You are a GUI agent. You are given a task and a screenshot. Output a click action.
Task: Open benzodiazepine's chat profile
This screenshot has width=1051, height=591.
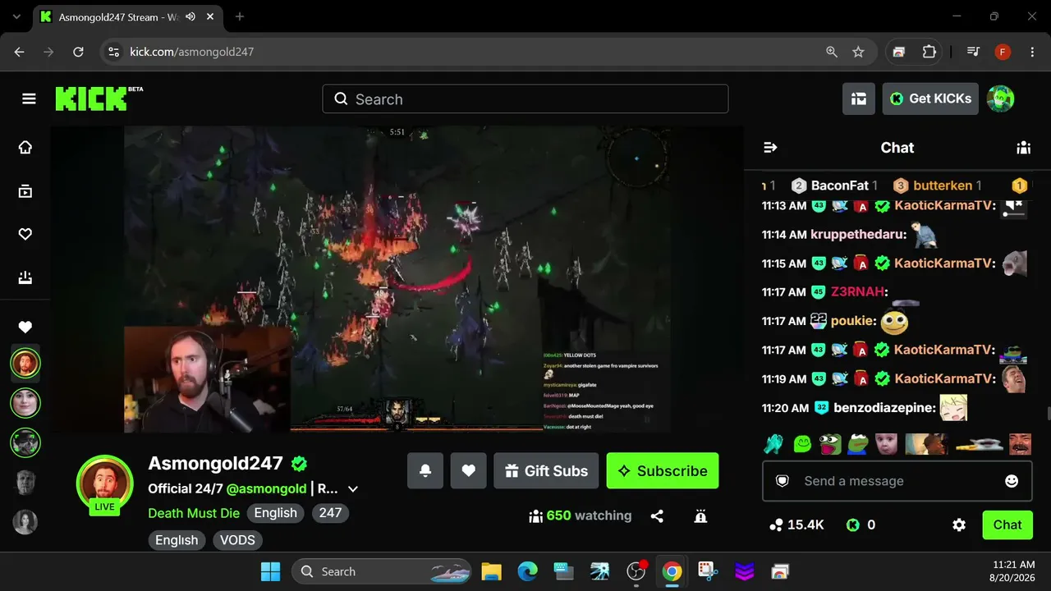pos(884,408)
